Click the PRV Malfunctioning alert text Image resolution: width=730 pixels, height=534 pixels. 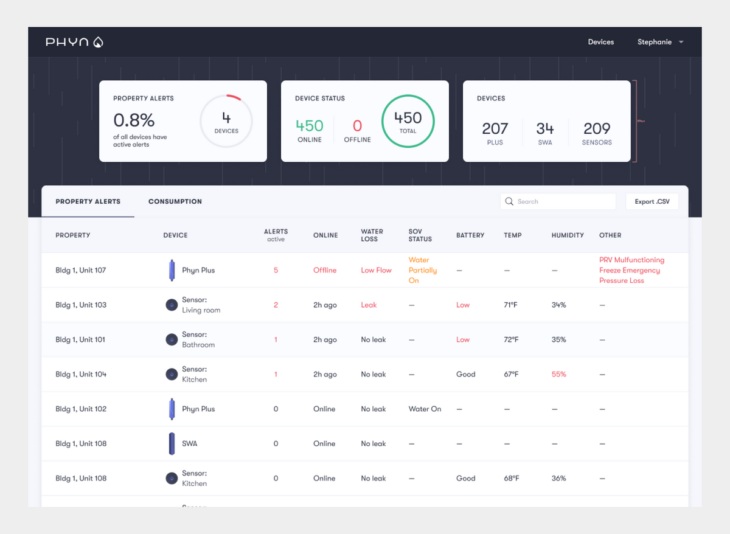click(x=631, y=260)
